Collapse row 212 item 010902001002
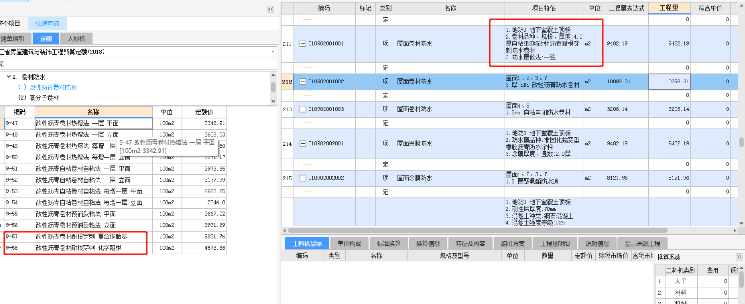The image size is (745, 304). (303, 82)
